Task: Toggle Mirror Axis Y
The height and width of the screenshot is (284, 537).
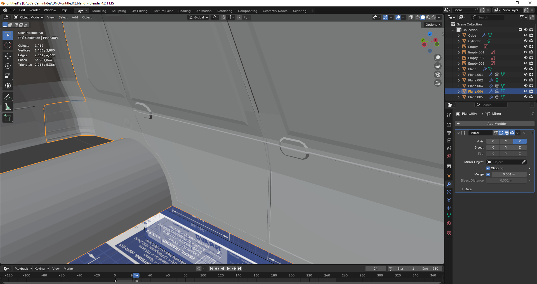Action: tap(506, 141)
